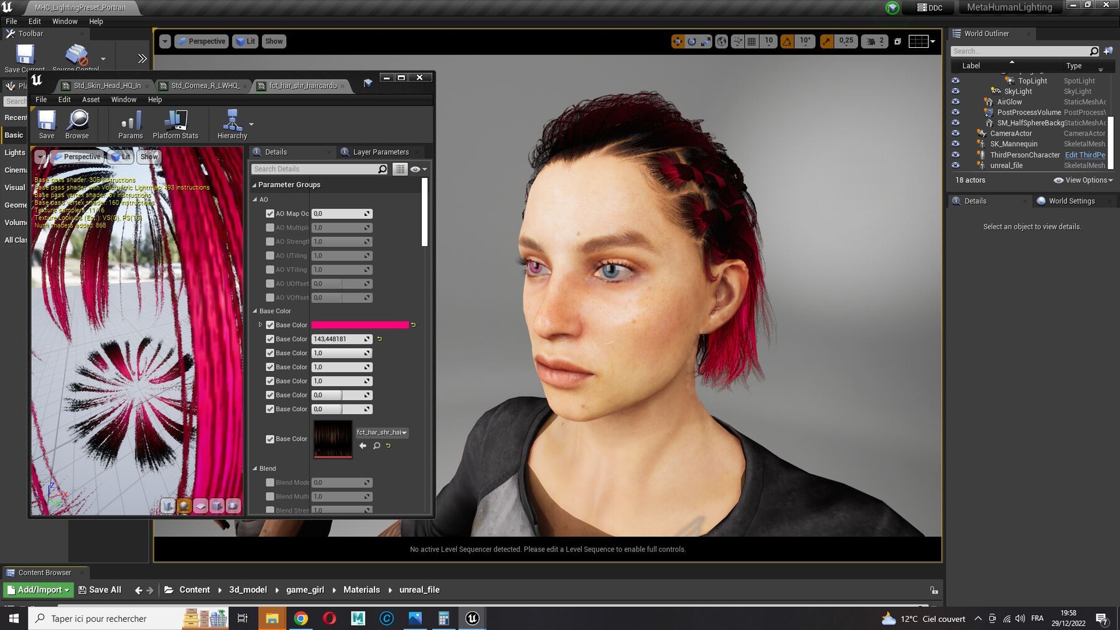
Task: Open camera speed setting in viewport
Action: click(x=875, y=41)
